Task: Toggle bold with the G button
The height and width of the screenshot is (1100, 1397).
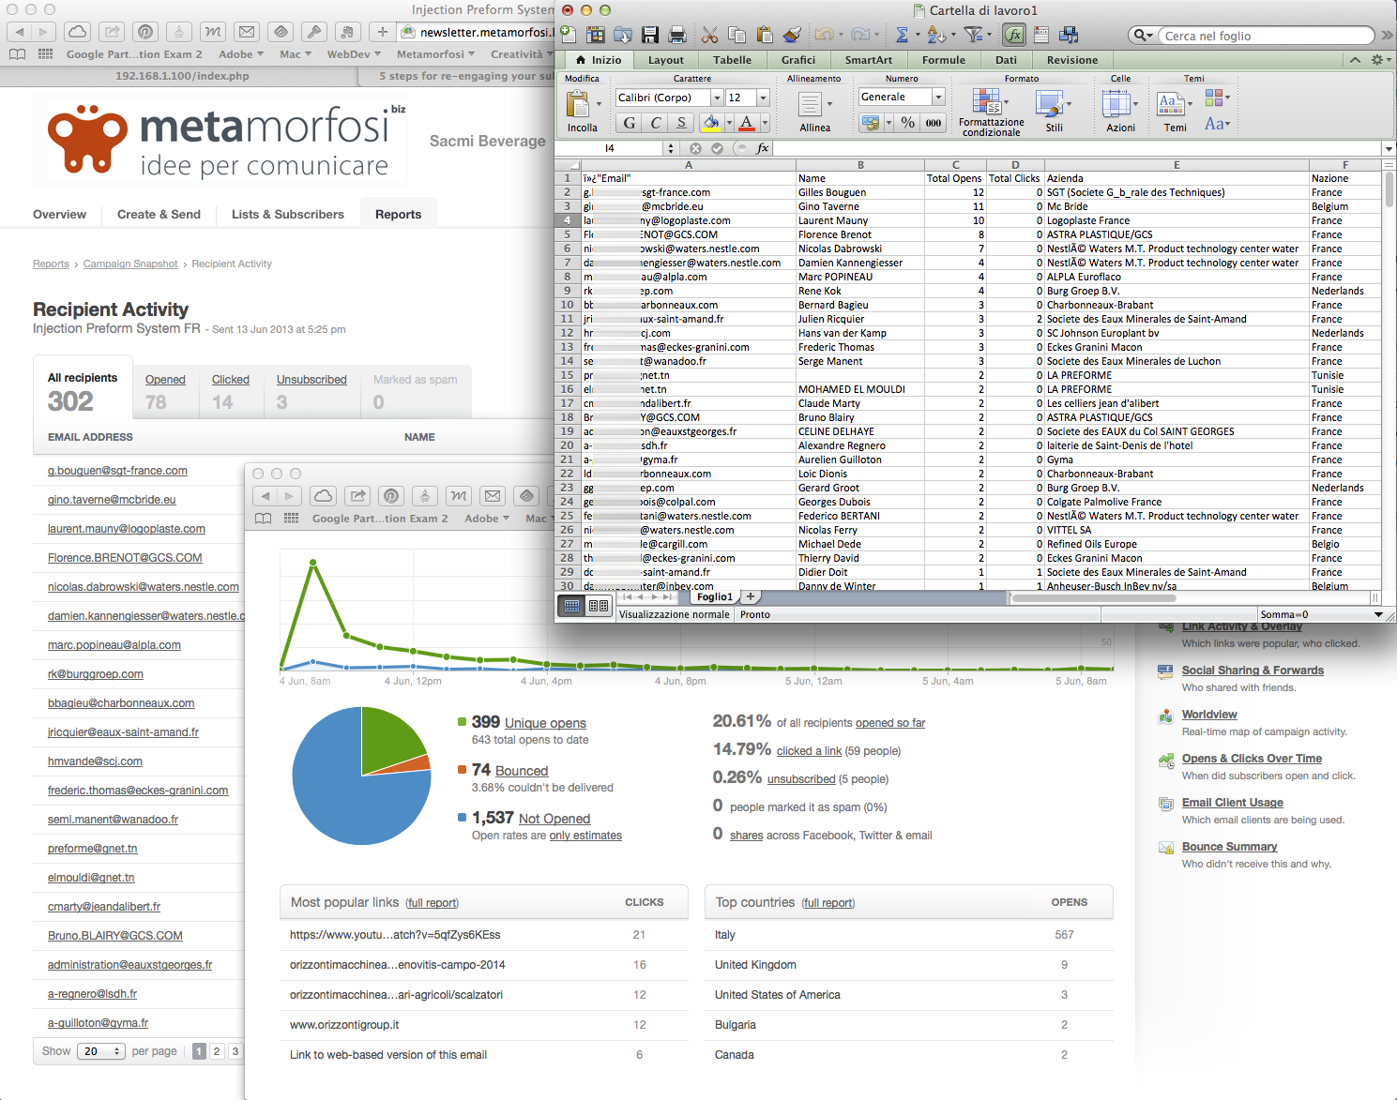Action: [630, 123]
